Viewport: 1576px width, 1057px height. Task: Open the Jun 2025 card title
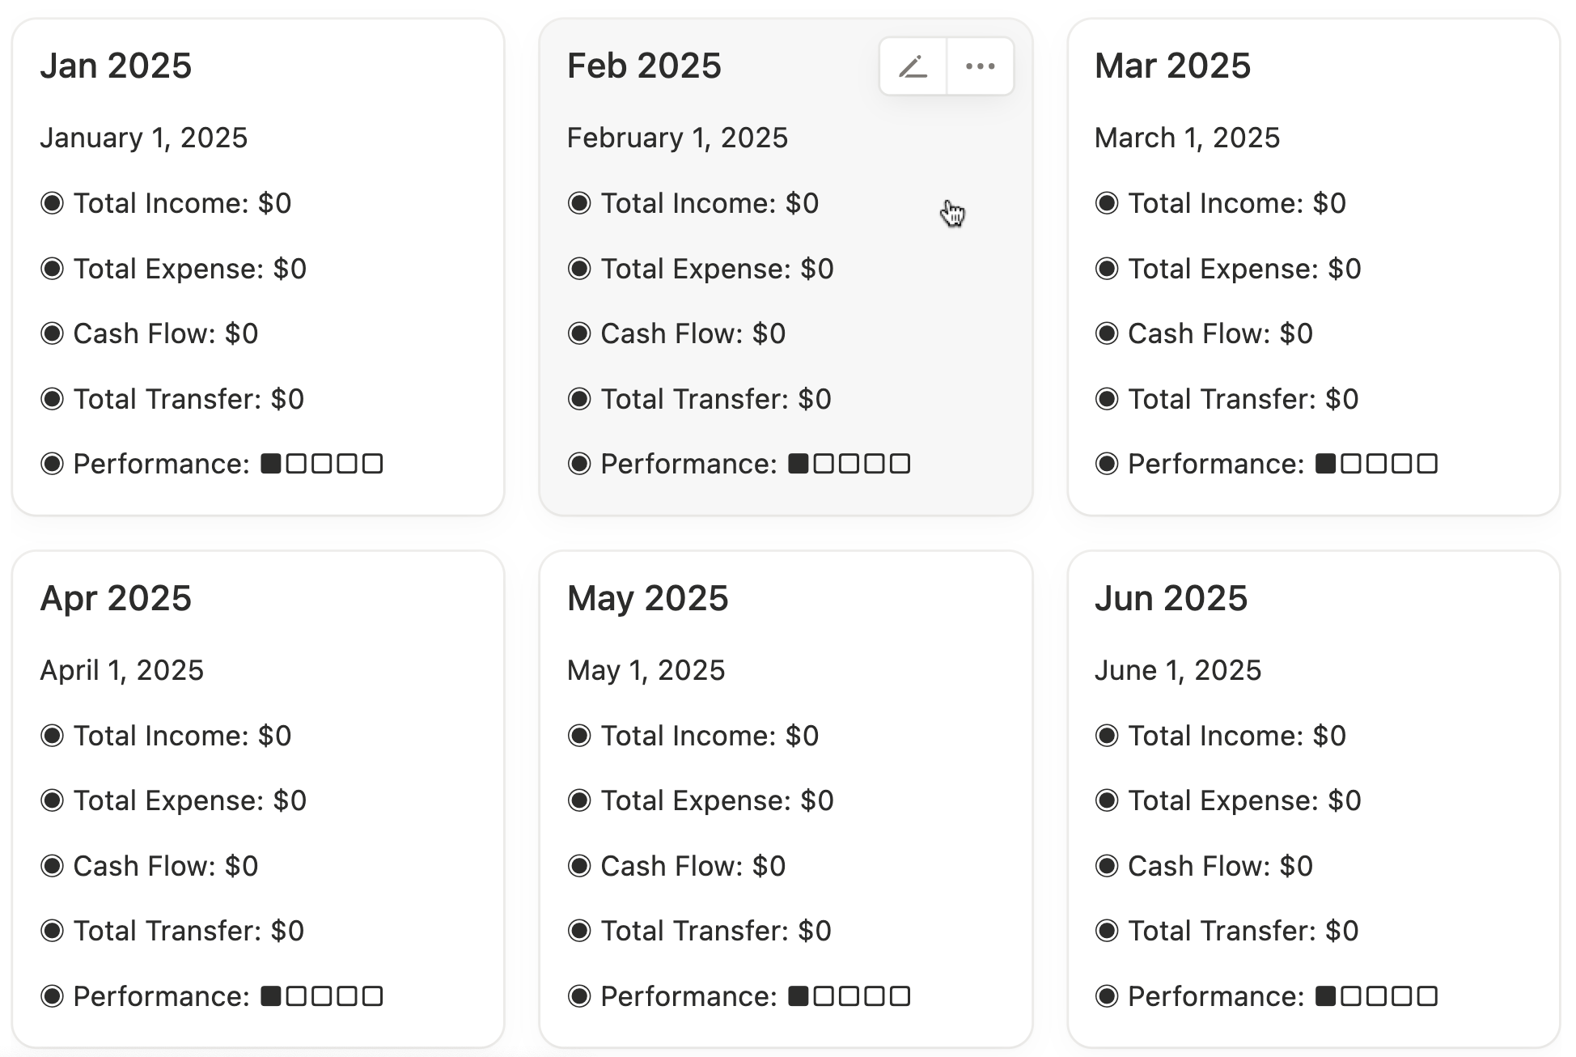pos(1171,598)
